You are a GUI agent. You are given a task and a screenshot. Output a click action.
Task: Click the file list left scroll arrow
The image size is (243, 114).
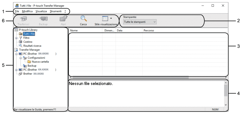click(71, 77)
